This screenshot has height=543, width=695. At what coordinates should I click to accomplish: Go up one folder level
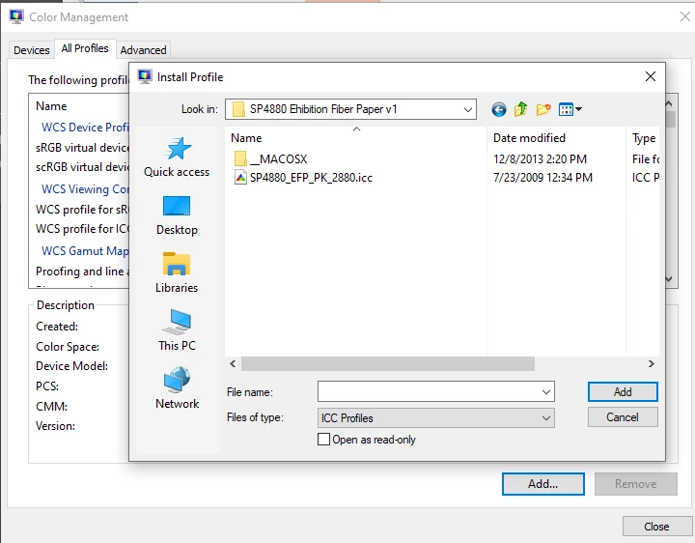pyautogui.click(x=521, y=109)
